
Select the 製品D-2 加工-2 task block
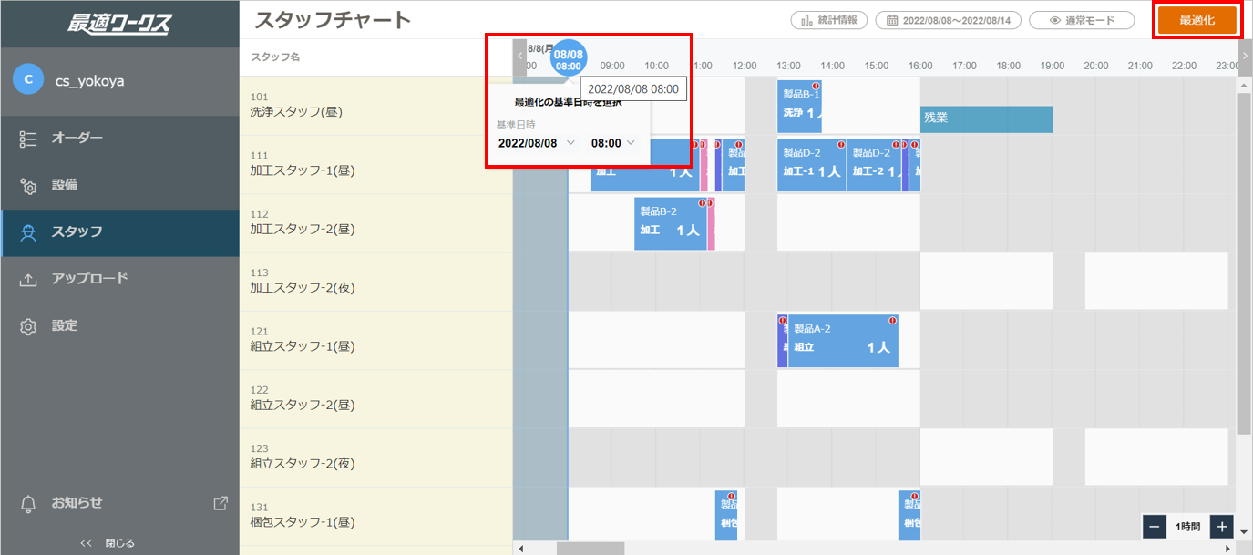874,165
